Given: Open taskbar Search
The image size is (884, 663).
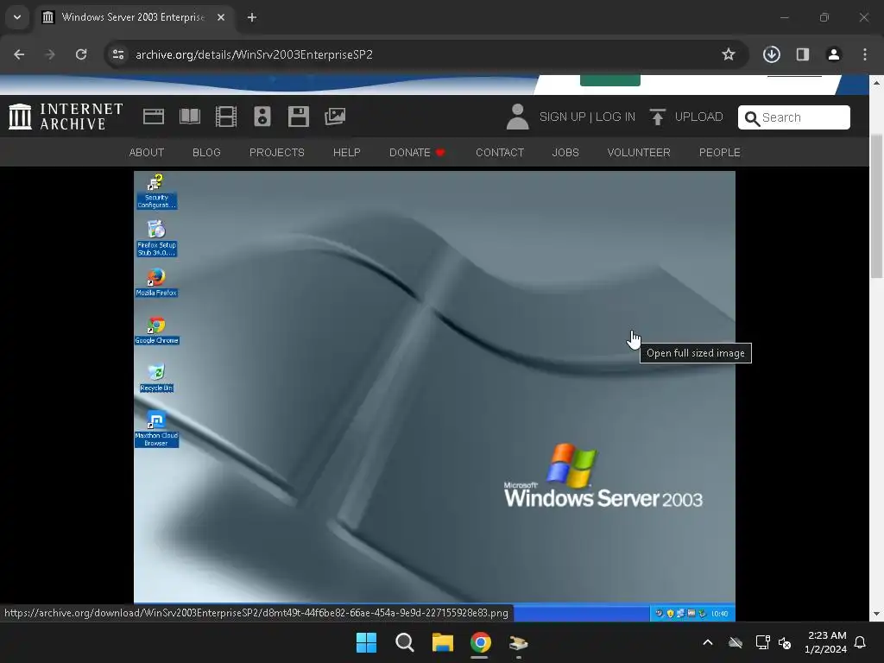Looking at the screenshot, I should click(404, 642).
